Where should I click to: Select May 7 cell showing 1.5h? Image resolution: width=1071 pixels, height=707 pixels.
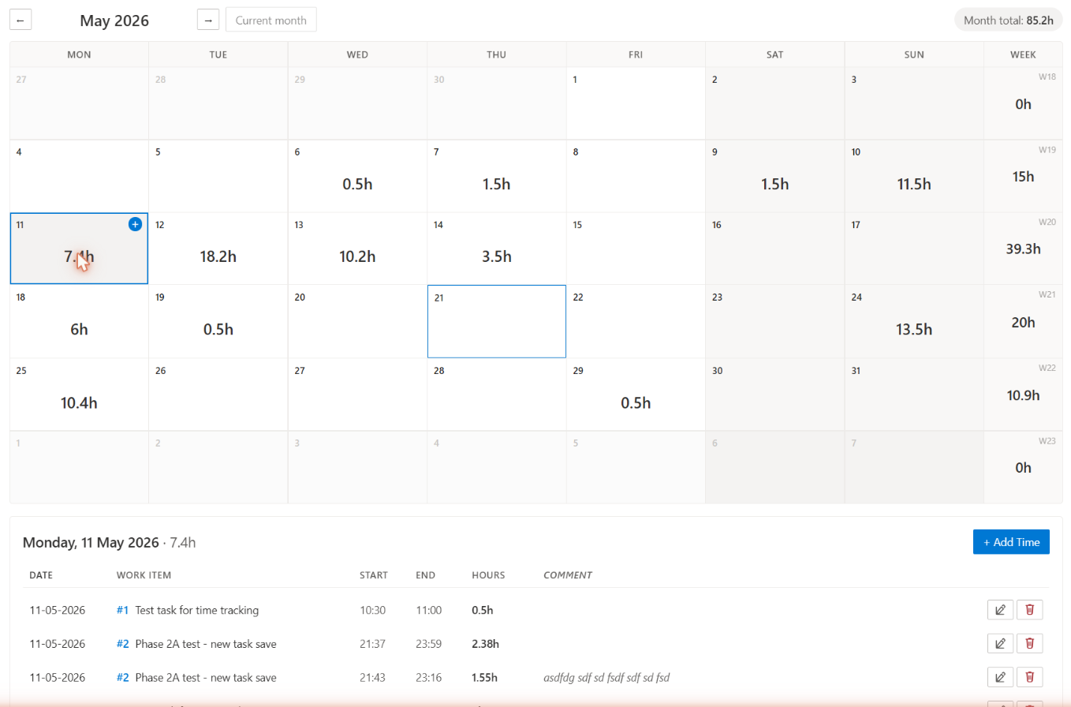coord(497,176)
